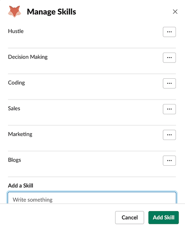
Task: Select the Decision Making skill label
Action: coord(28,57)
